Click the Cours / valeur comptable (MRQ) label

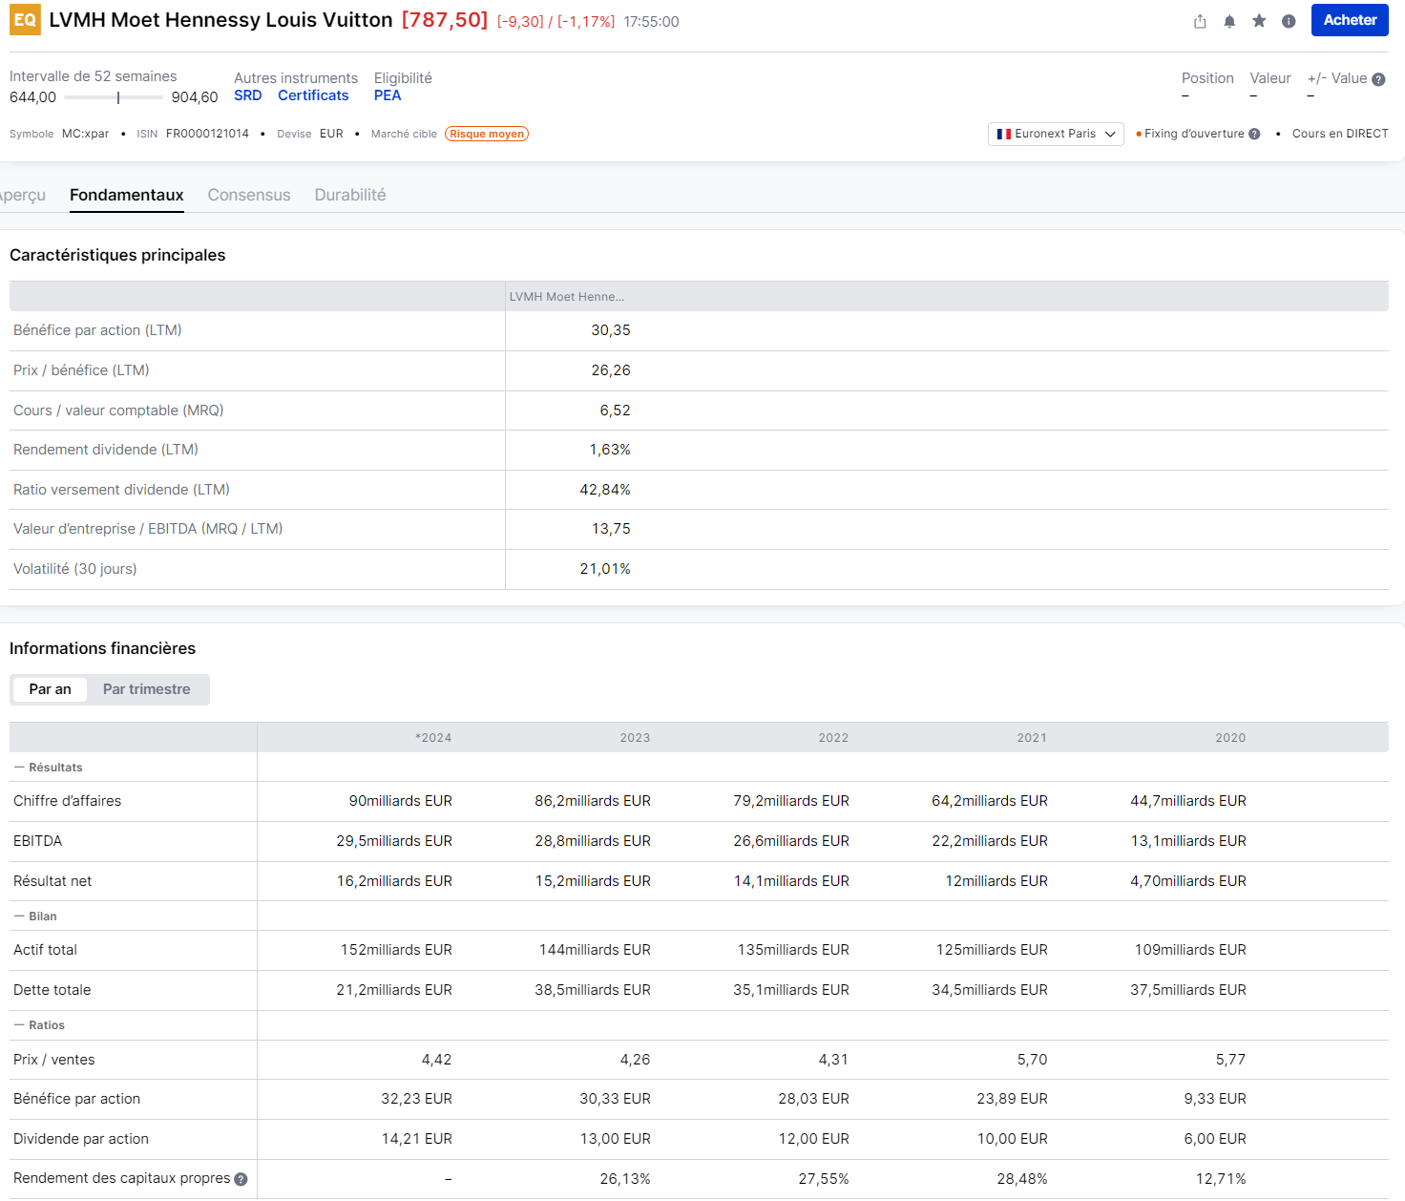point(118,411)
